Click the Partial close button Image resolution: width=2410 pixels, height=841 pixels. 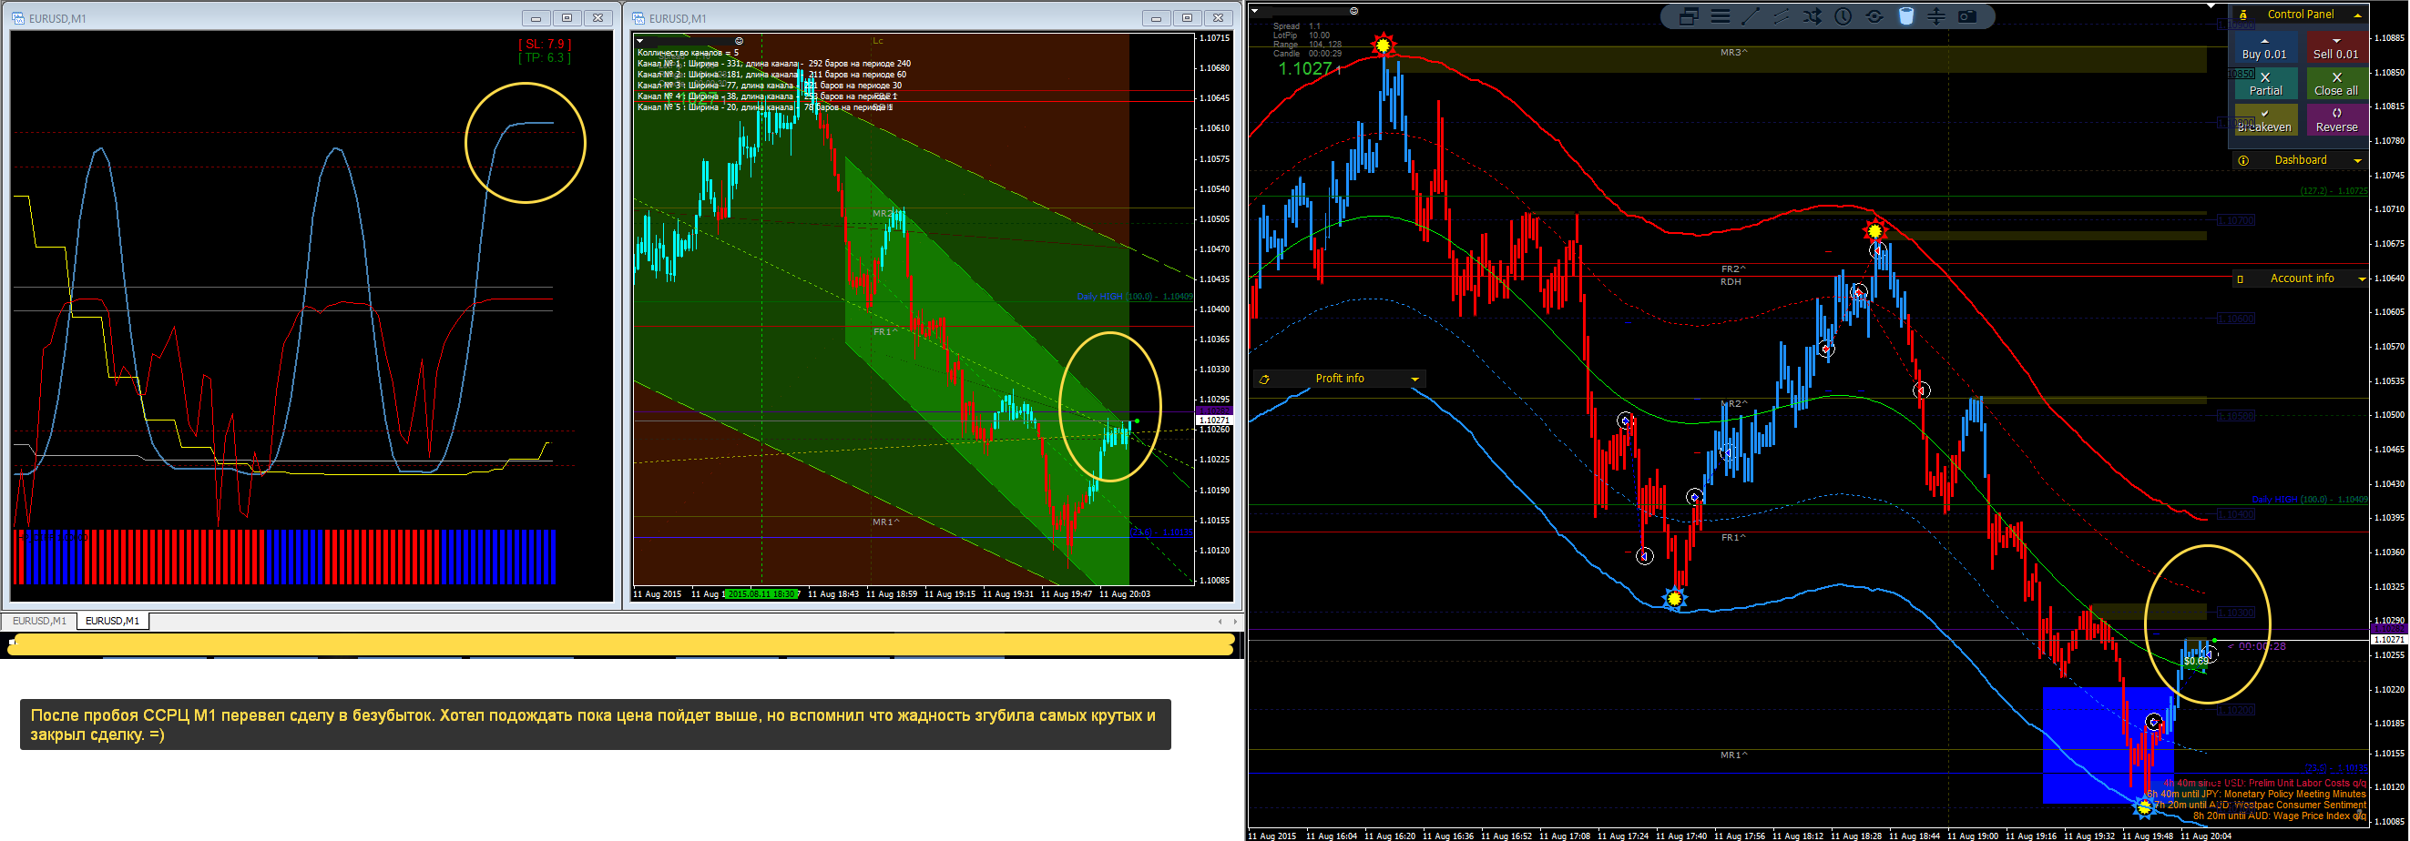[x=2265, y=84]
